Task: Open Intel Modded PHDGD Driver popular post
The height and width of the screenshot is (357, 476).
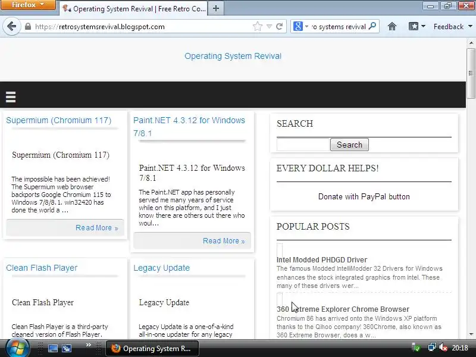Action: [x=322, y=260]
